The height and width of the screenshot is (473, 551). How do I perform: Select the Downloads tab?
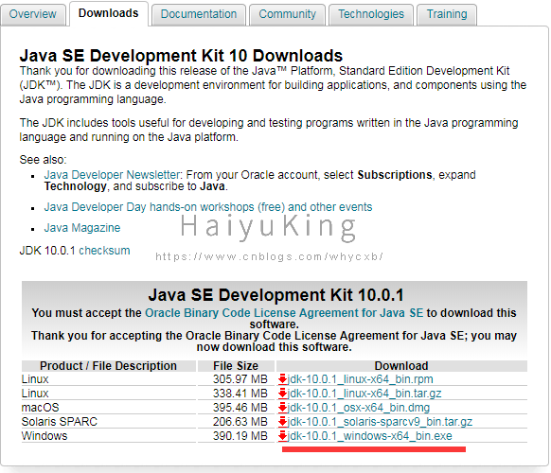click(109, 13)
